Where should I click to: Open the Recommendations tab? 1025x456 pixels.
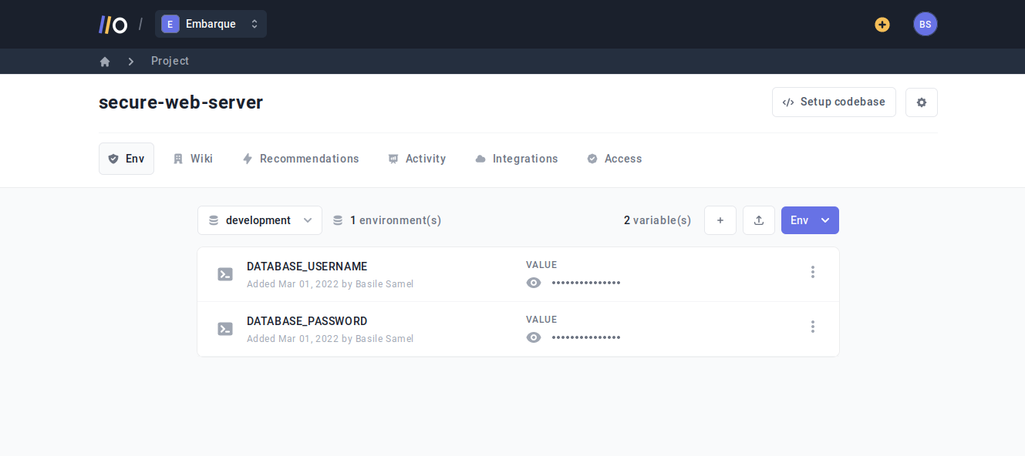301,159
